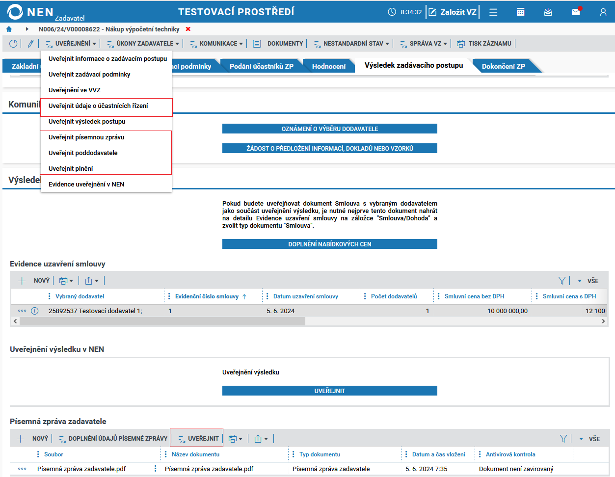
Task: Open Výsledek zadávacího postupu tab
Action: (414, 65)
